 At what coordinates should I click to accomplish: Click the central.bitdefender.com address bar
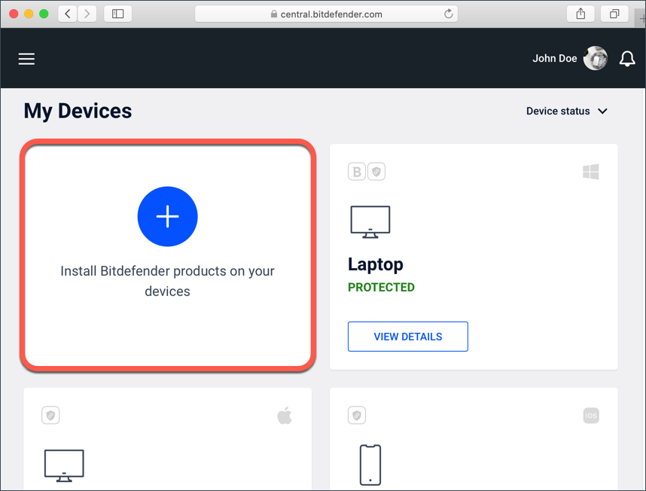pos(326,14)
